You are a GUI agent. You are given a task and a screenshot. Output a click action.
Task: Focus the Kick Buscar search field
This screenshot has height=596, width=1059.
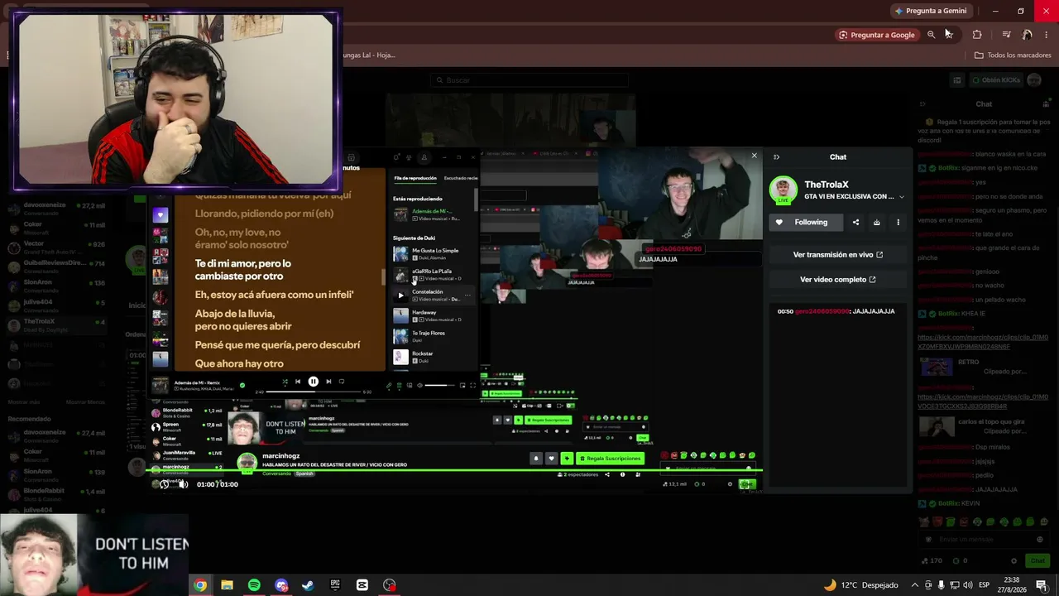[529, 80]
